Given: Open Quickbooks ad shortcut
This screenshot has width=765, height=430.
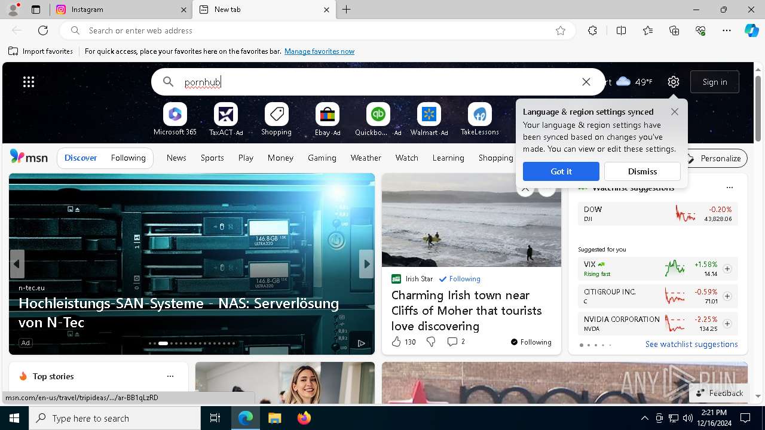Looking at the screenshot, I should point(378,119).
